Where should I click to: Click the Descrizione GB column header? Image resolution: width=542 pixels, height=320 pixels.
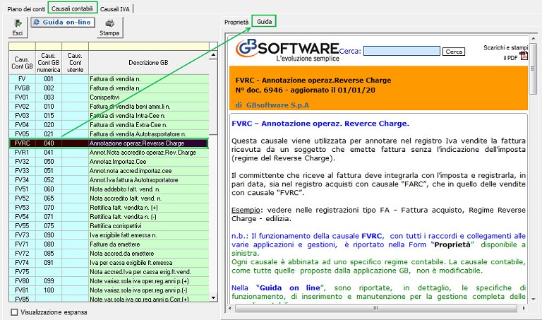click(x=149, y=63)
